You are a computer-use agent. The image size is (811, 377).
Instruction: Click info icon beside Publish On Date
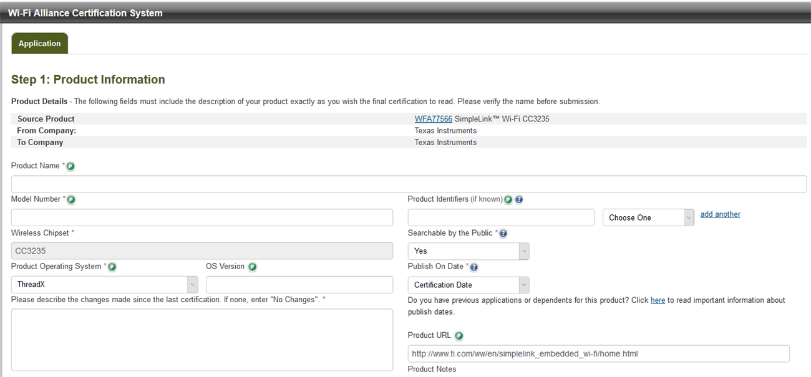(x=473, y=267)
